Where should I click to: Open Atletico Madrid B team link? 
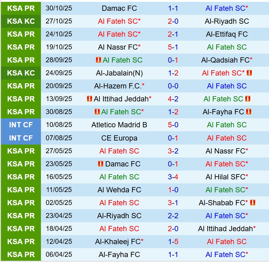pyautogui.click(x=119, y=125)
